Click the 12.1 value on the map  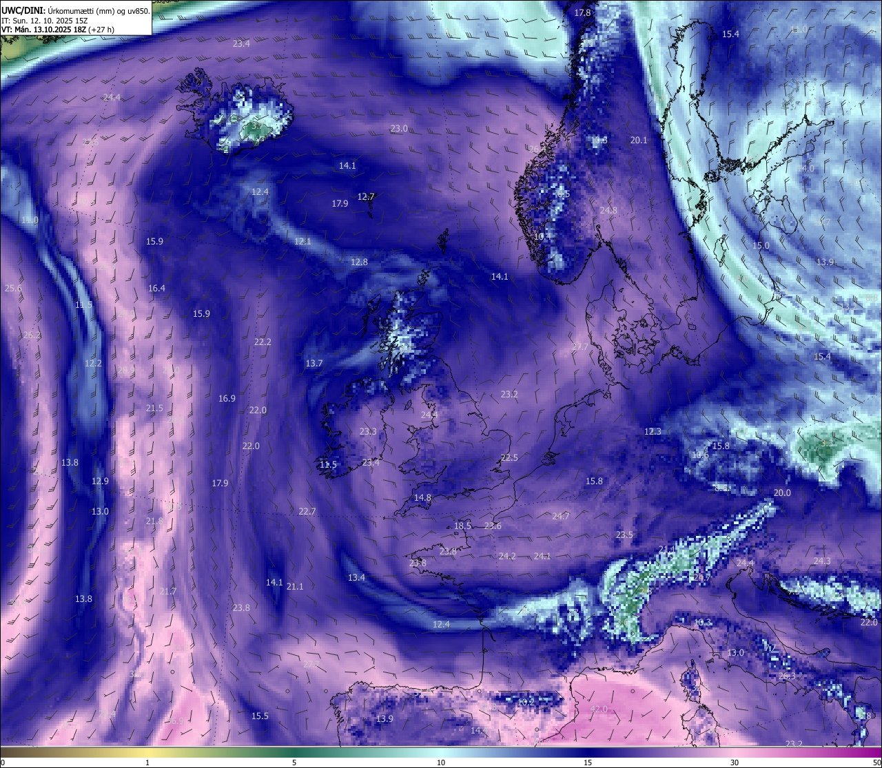302,242
